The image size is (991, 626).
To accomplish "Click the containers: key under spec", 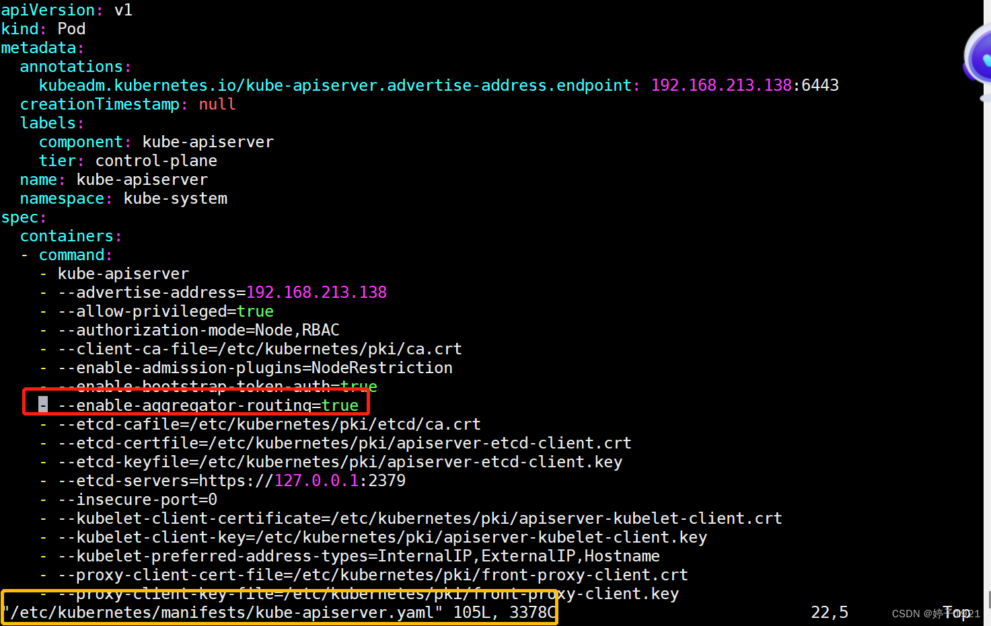I will point(69,235).
